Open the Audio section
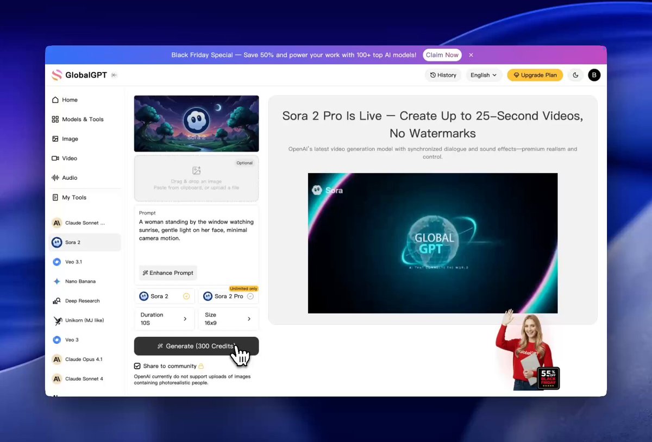This screenshot has width=652, height=442. pos(64,178)
